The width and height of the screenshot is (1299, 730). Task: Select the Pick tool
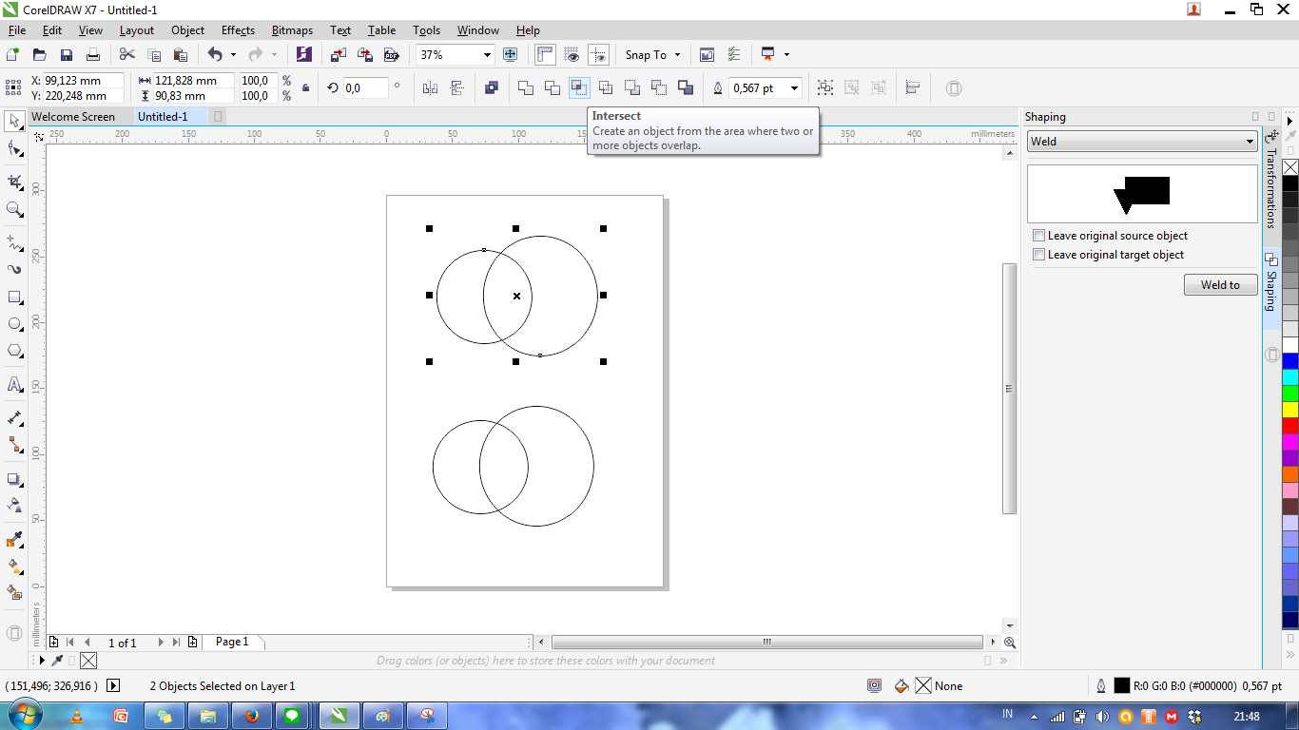[12, 122]
